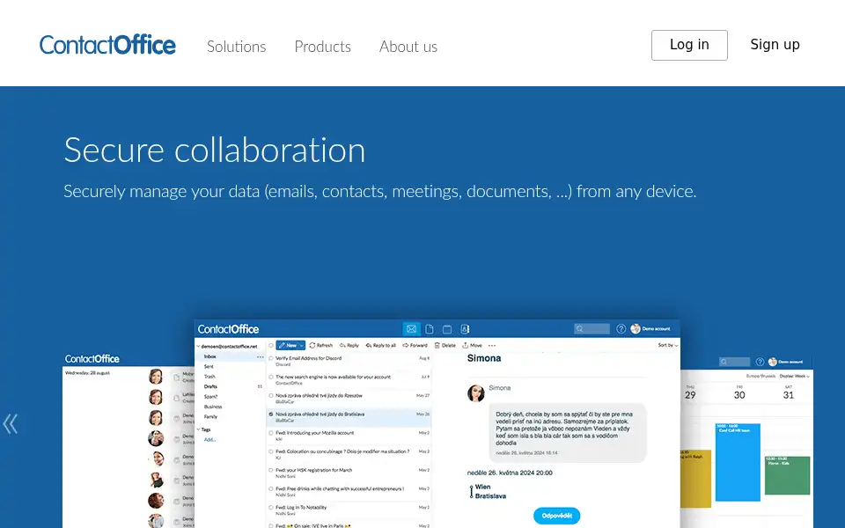
Task: Click the Sign up link
Action: 775,45
